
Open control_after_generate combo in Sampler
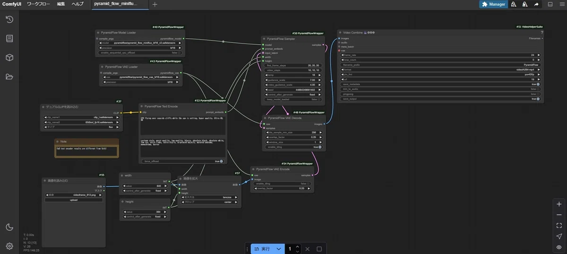(x=292, y=94)
